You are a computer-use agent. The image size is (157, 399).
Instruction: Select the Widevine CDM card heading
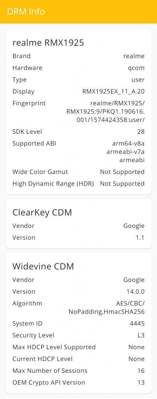[43, 267]
